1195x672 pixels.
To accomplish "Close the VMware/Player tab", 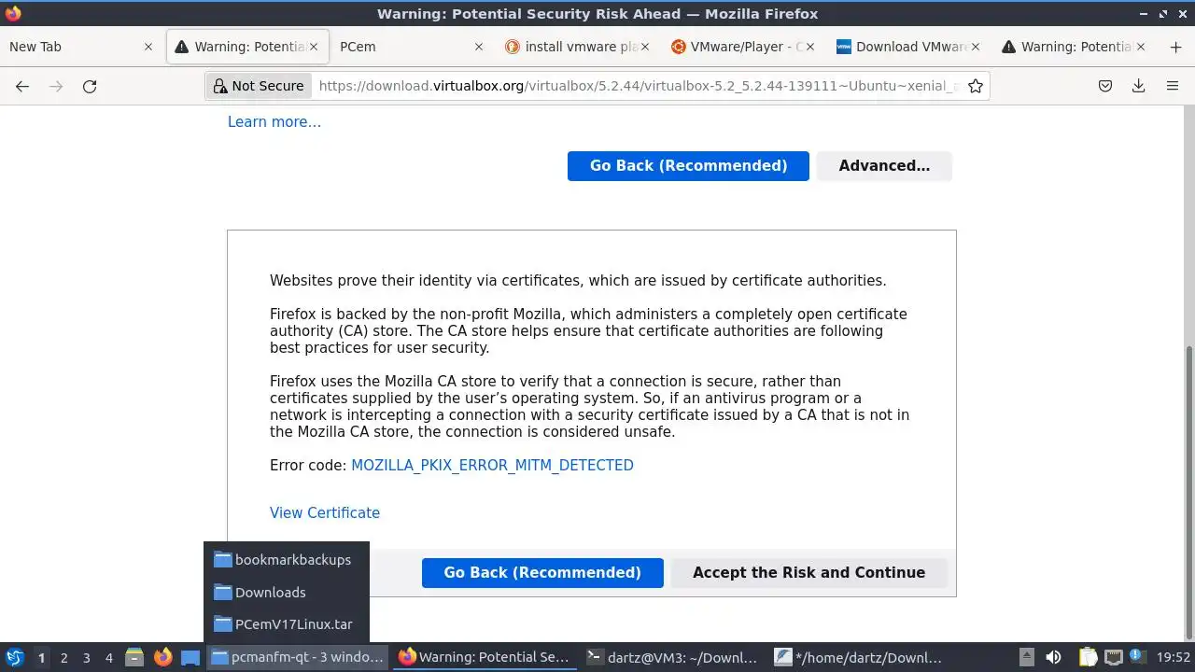I will point(809,47).
